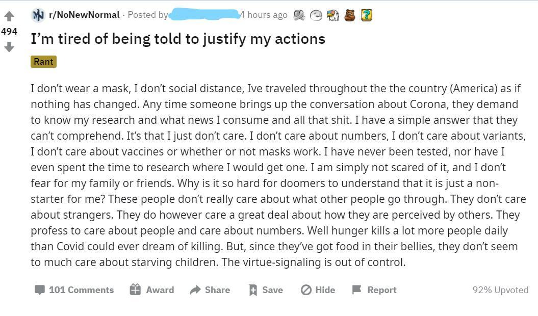Click the 494 vote score count
Viewport: 538px width, 316px height.
[9, 32]
